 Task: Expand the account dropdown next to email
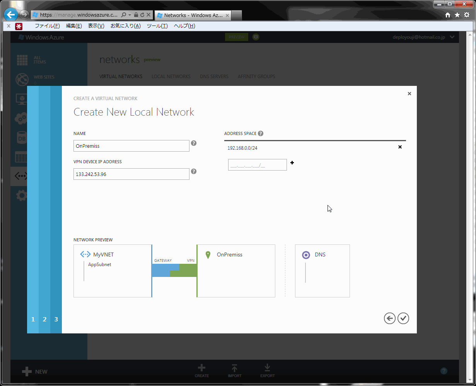point(452,37)
